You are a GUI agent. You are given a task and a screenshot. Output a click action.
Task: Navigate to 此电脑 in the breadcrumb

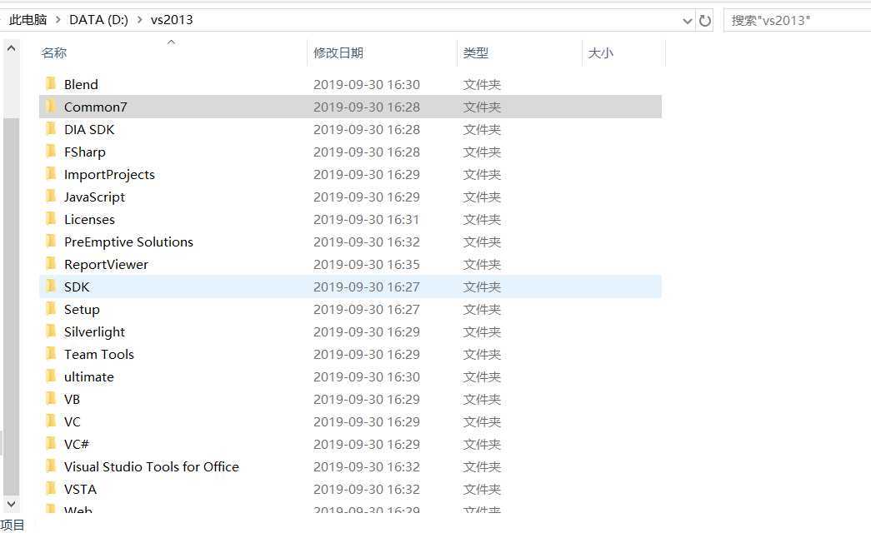click(28, 20)
